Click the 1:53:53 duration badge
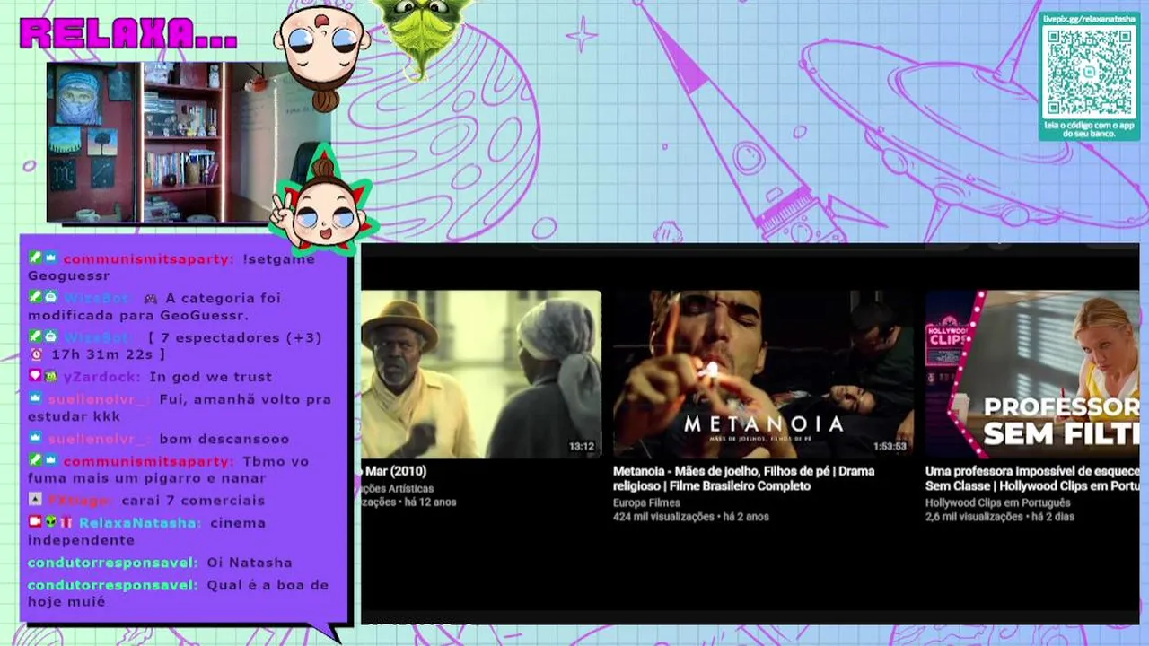Viewport: 1149px width, 646px height. pos(890,446)
